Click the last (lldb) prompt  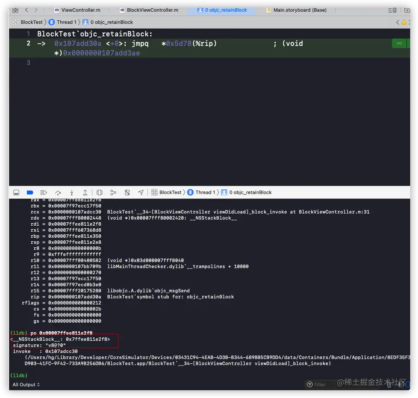(x=19, y=375)
